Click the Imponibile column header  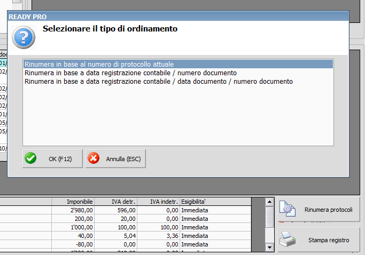point(73,202)
